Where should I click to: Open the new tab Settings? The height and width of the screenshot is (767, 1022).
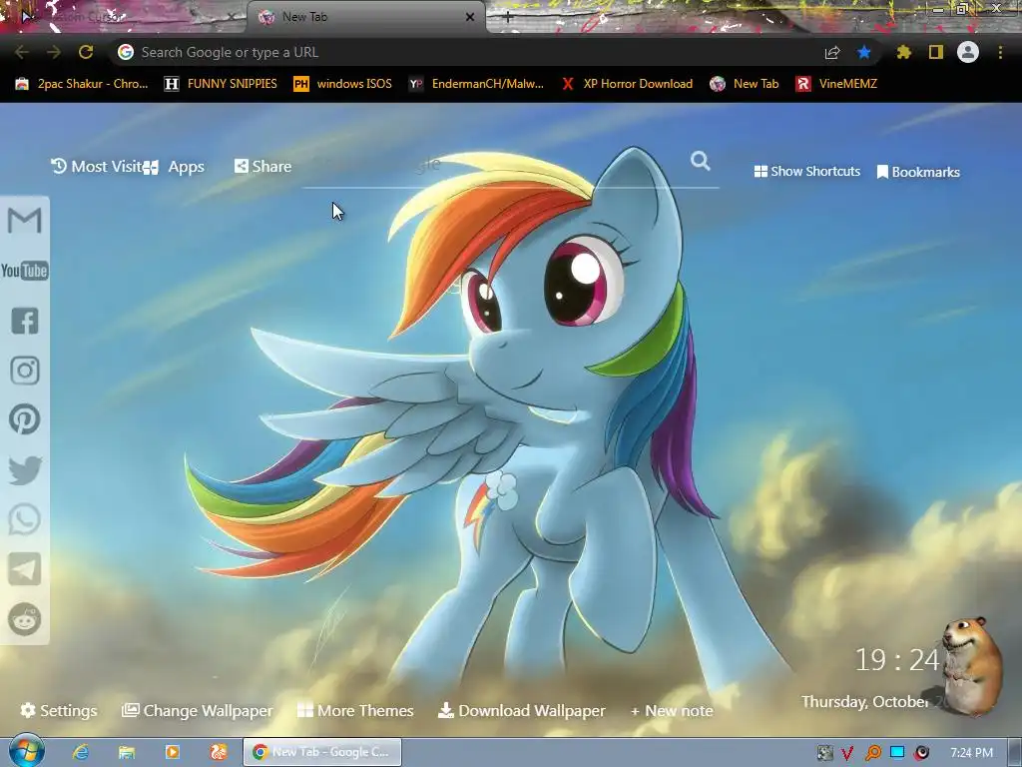point(59,710)
